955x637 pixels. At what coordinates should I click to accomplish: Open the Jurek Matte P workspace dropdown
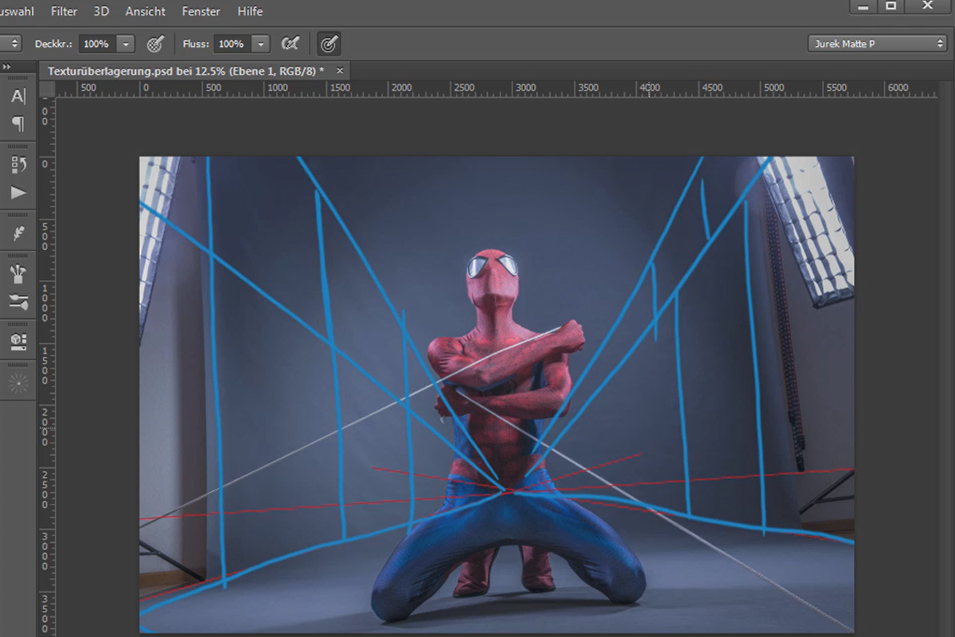[877, 44]
